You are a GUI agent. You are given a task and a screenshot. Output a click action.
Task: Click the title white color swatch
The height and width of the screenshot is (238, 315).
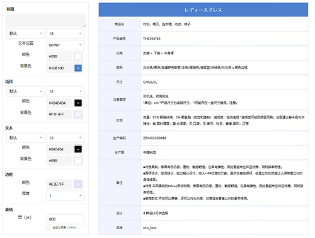(x=78, y=57)
